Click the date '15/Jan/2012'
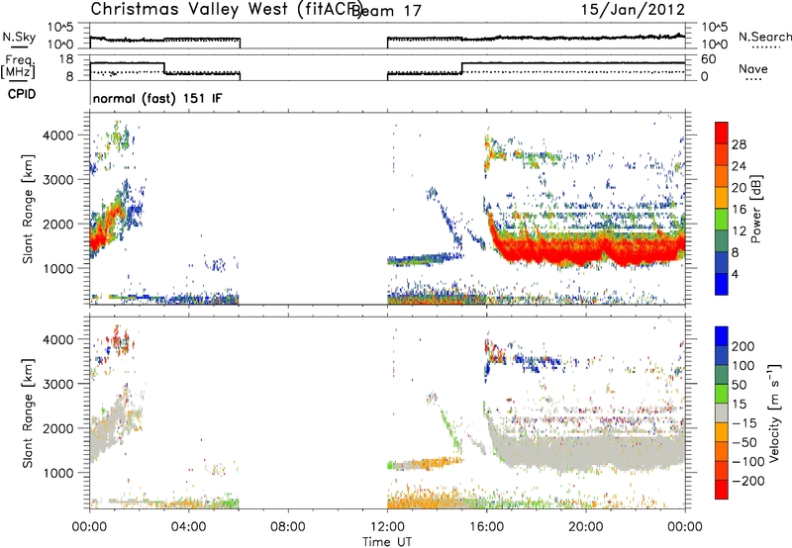Screen dimensions: 792x548 point(633,10)
